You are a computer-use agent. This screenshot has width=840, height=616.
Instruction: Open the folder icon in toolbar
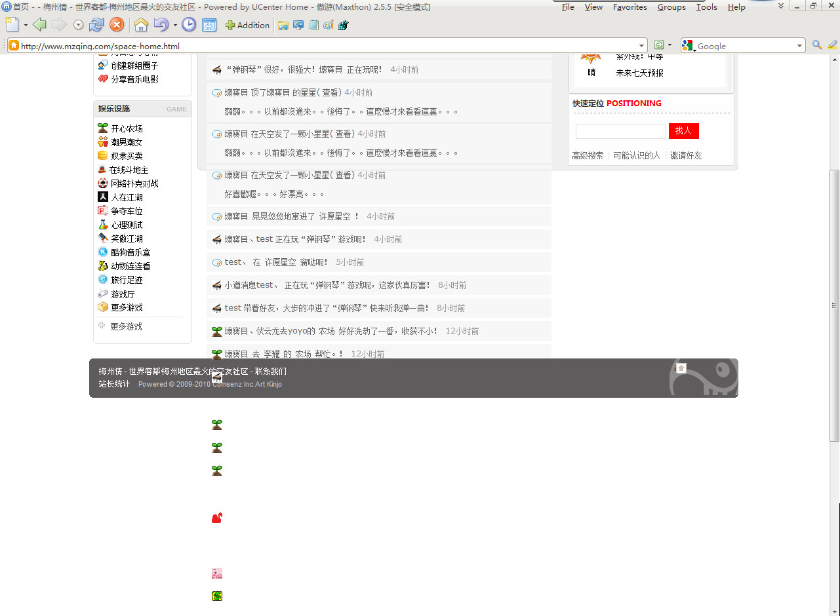[x=283, y=26]
